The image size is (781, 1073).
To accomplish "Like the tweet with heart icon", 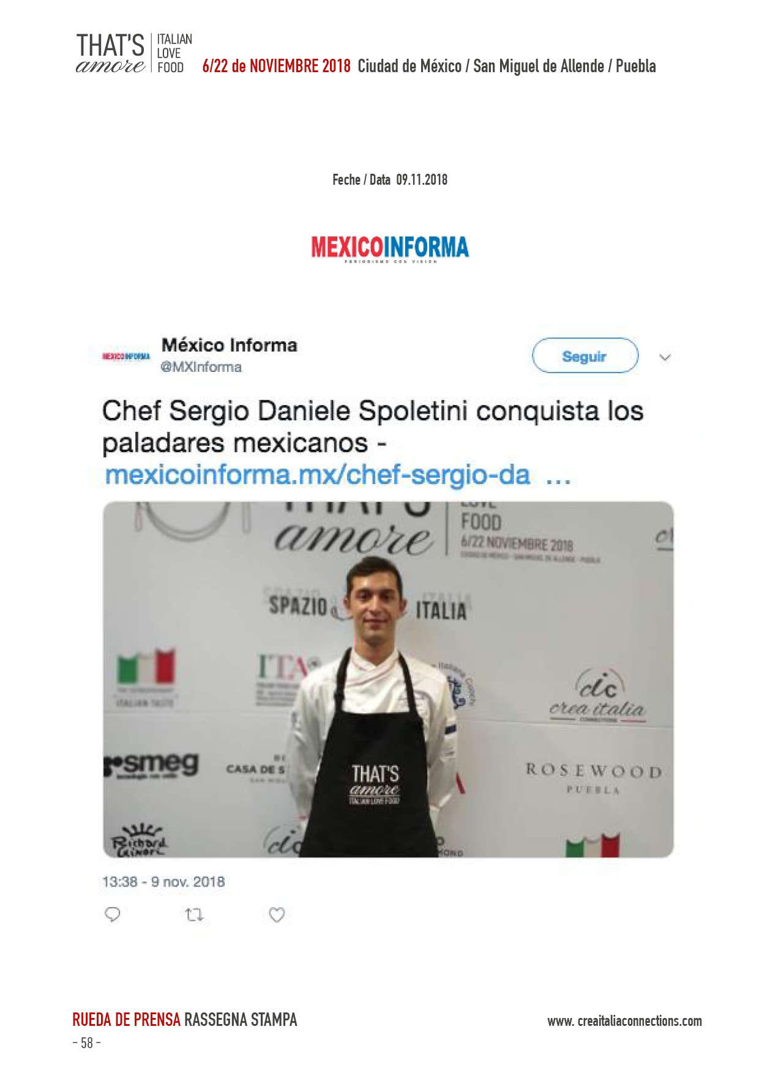I will pos(277,915).
